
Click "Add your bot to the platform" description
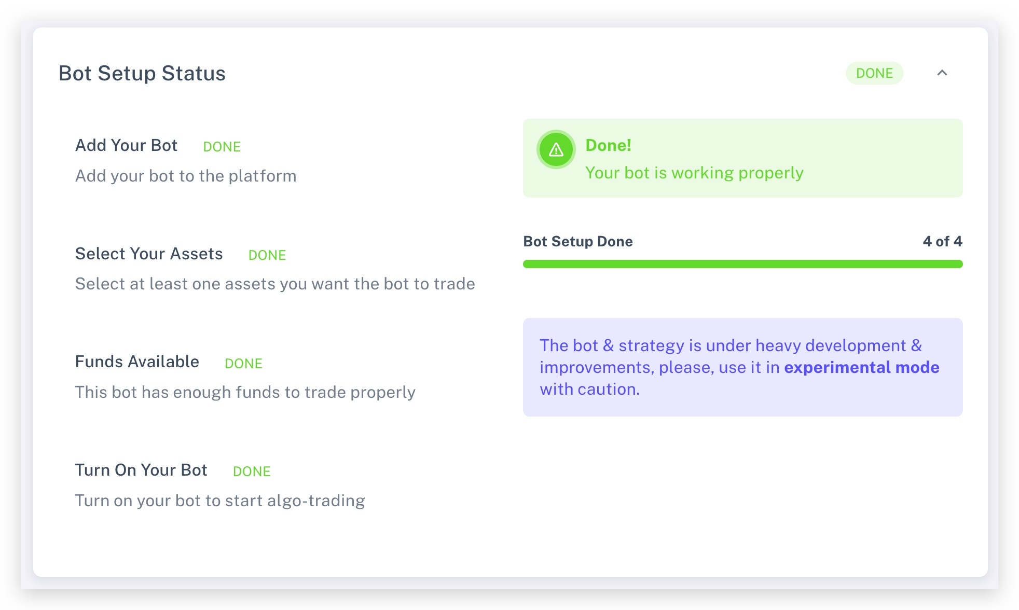[x=186, y=176]
